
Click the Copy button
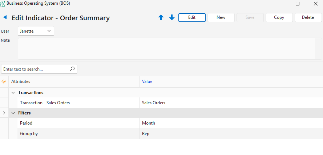pyautogui.click(x=279, y=17)
